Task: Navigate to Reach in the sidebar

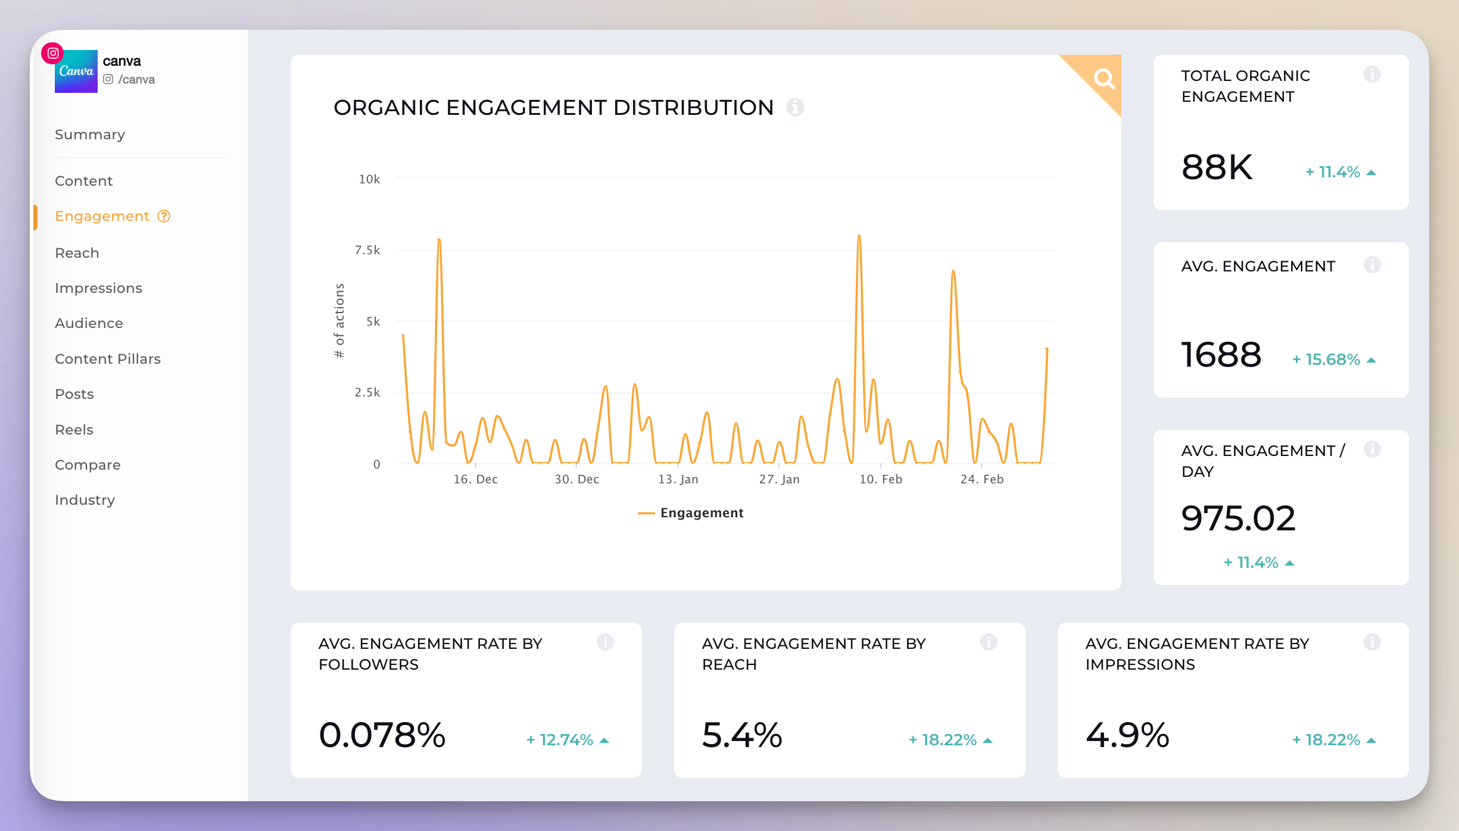Action: point(77,253)
